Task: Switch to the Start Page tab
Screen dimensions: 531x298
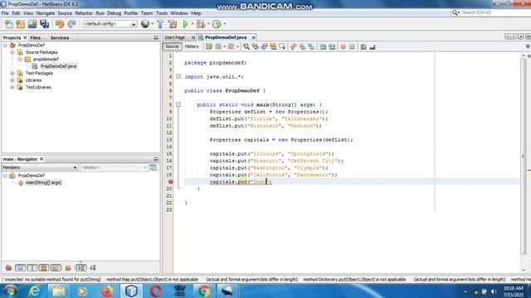Action: click(175, 37)
